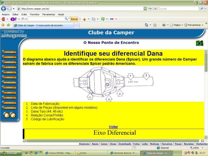Open the recent pages dropdown arrow
Screen dimensions: 208x156
[x=14, y=9]
